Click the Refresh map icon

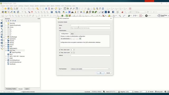pos(103,9)
